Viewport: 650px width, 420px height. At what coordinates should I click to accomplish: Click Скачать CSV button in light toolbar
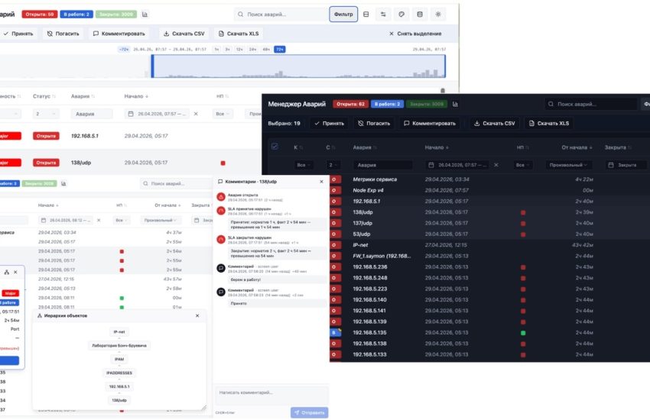(x=182, y=34)
